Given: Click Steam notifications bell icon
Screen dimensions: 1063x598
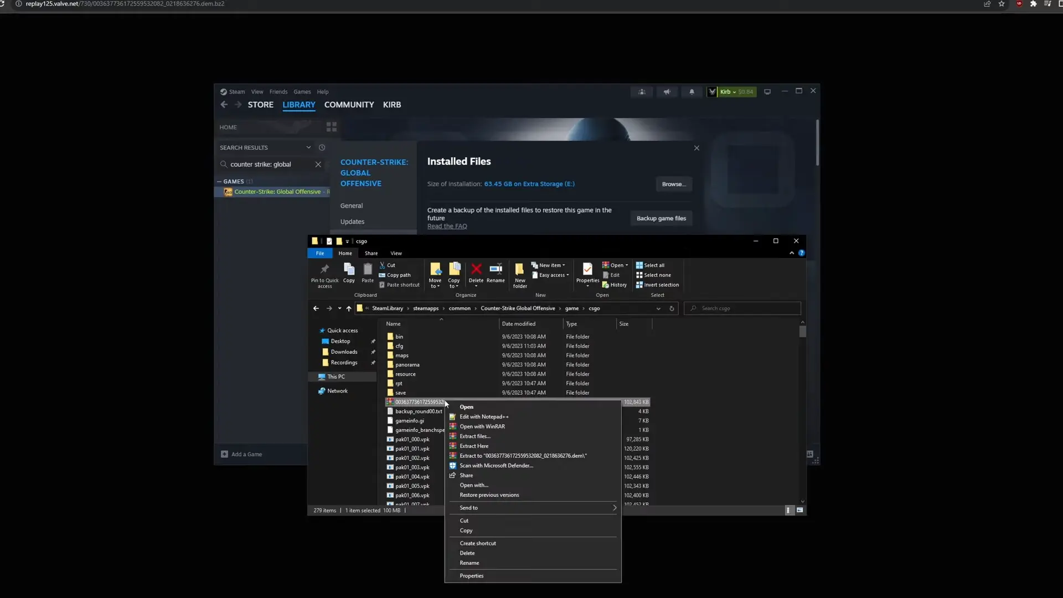Looking at the screenshot, I should tap(692, 92).
